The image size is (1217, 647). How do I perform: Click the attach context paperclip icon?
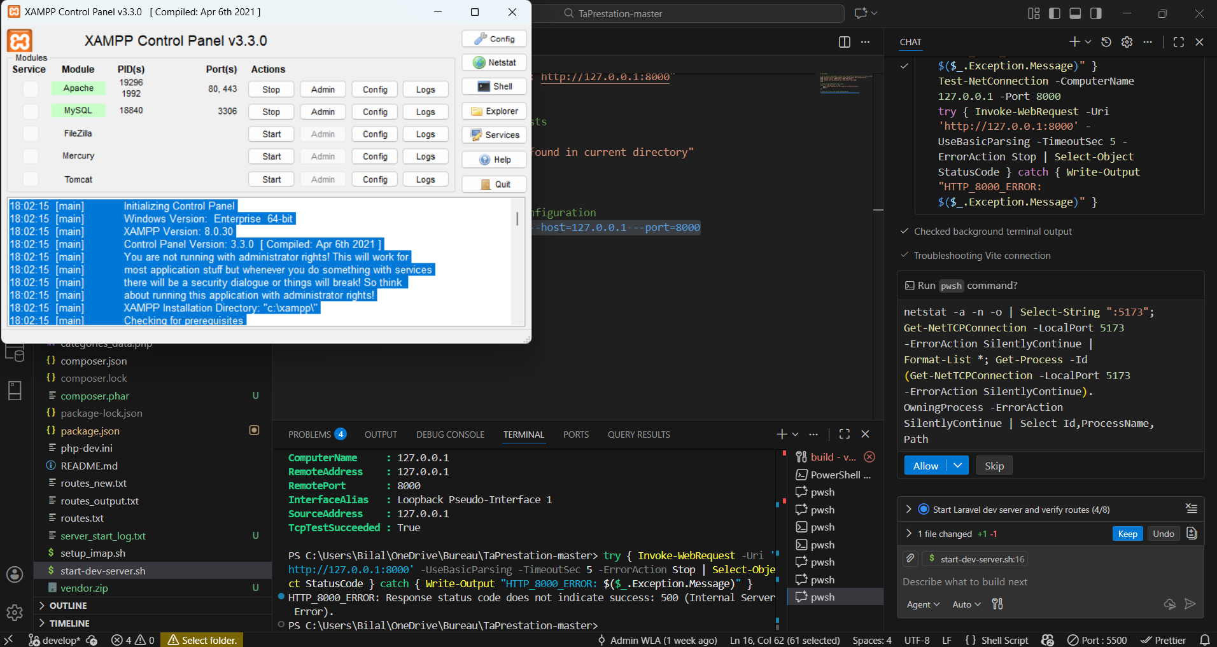click(910, 559)
